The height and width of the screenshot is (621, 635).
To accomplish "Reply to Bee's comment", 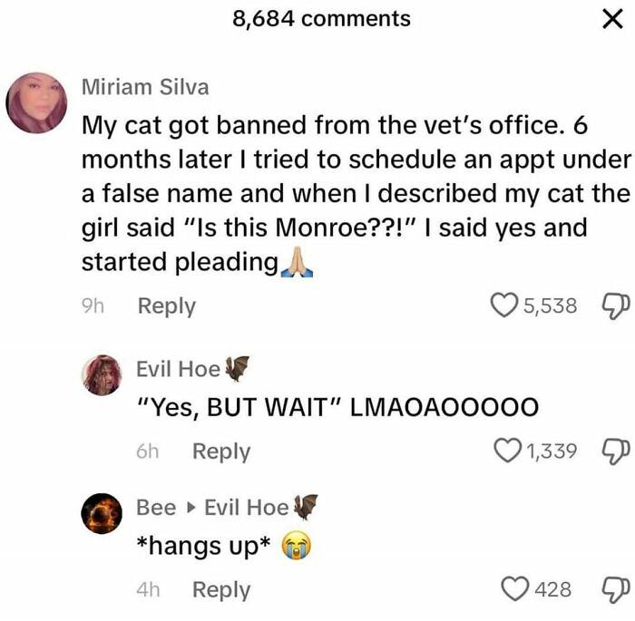I will click(x=221, y=590).
